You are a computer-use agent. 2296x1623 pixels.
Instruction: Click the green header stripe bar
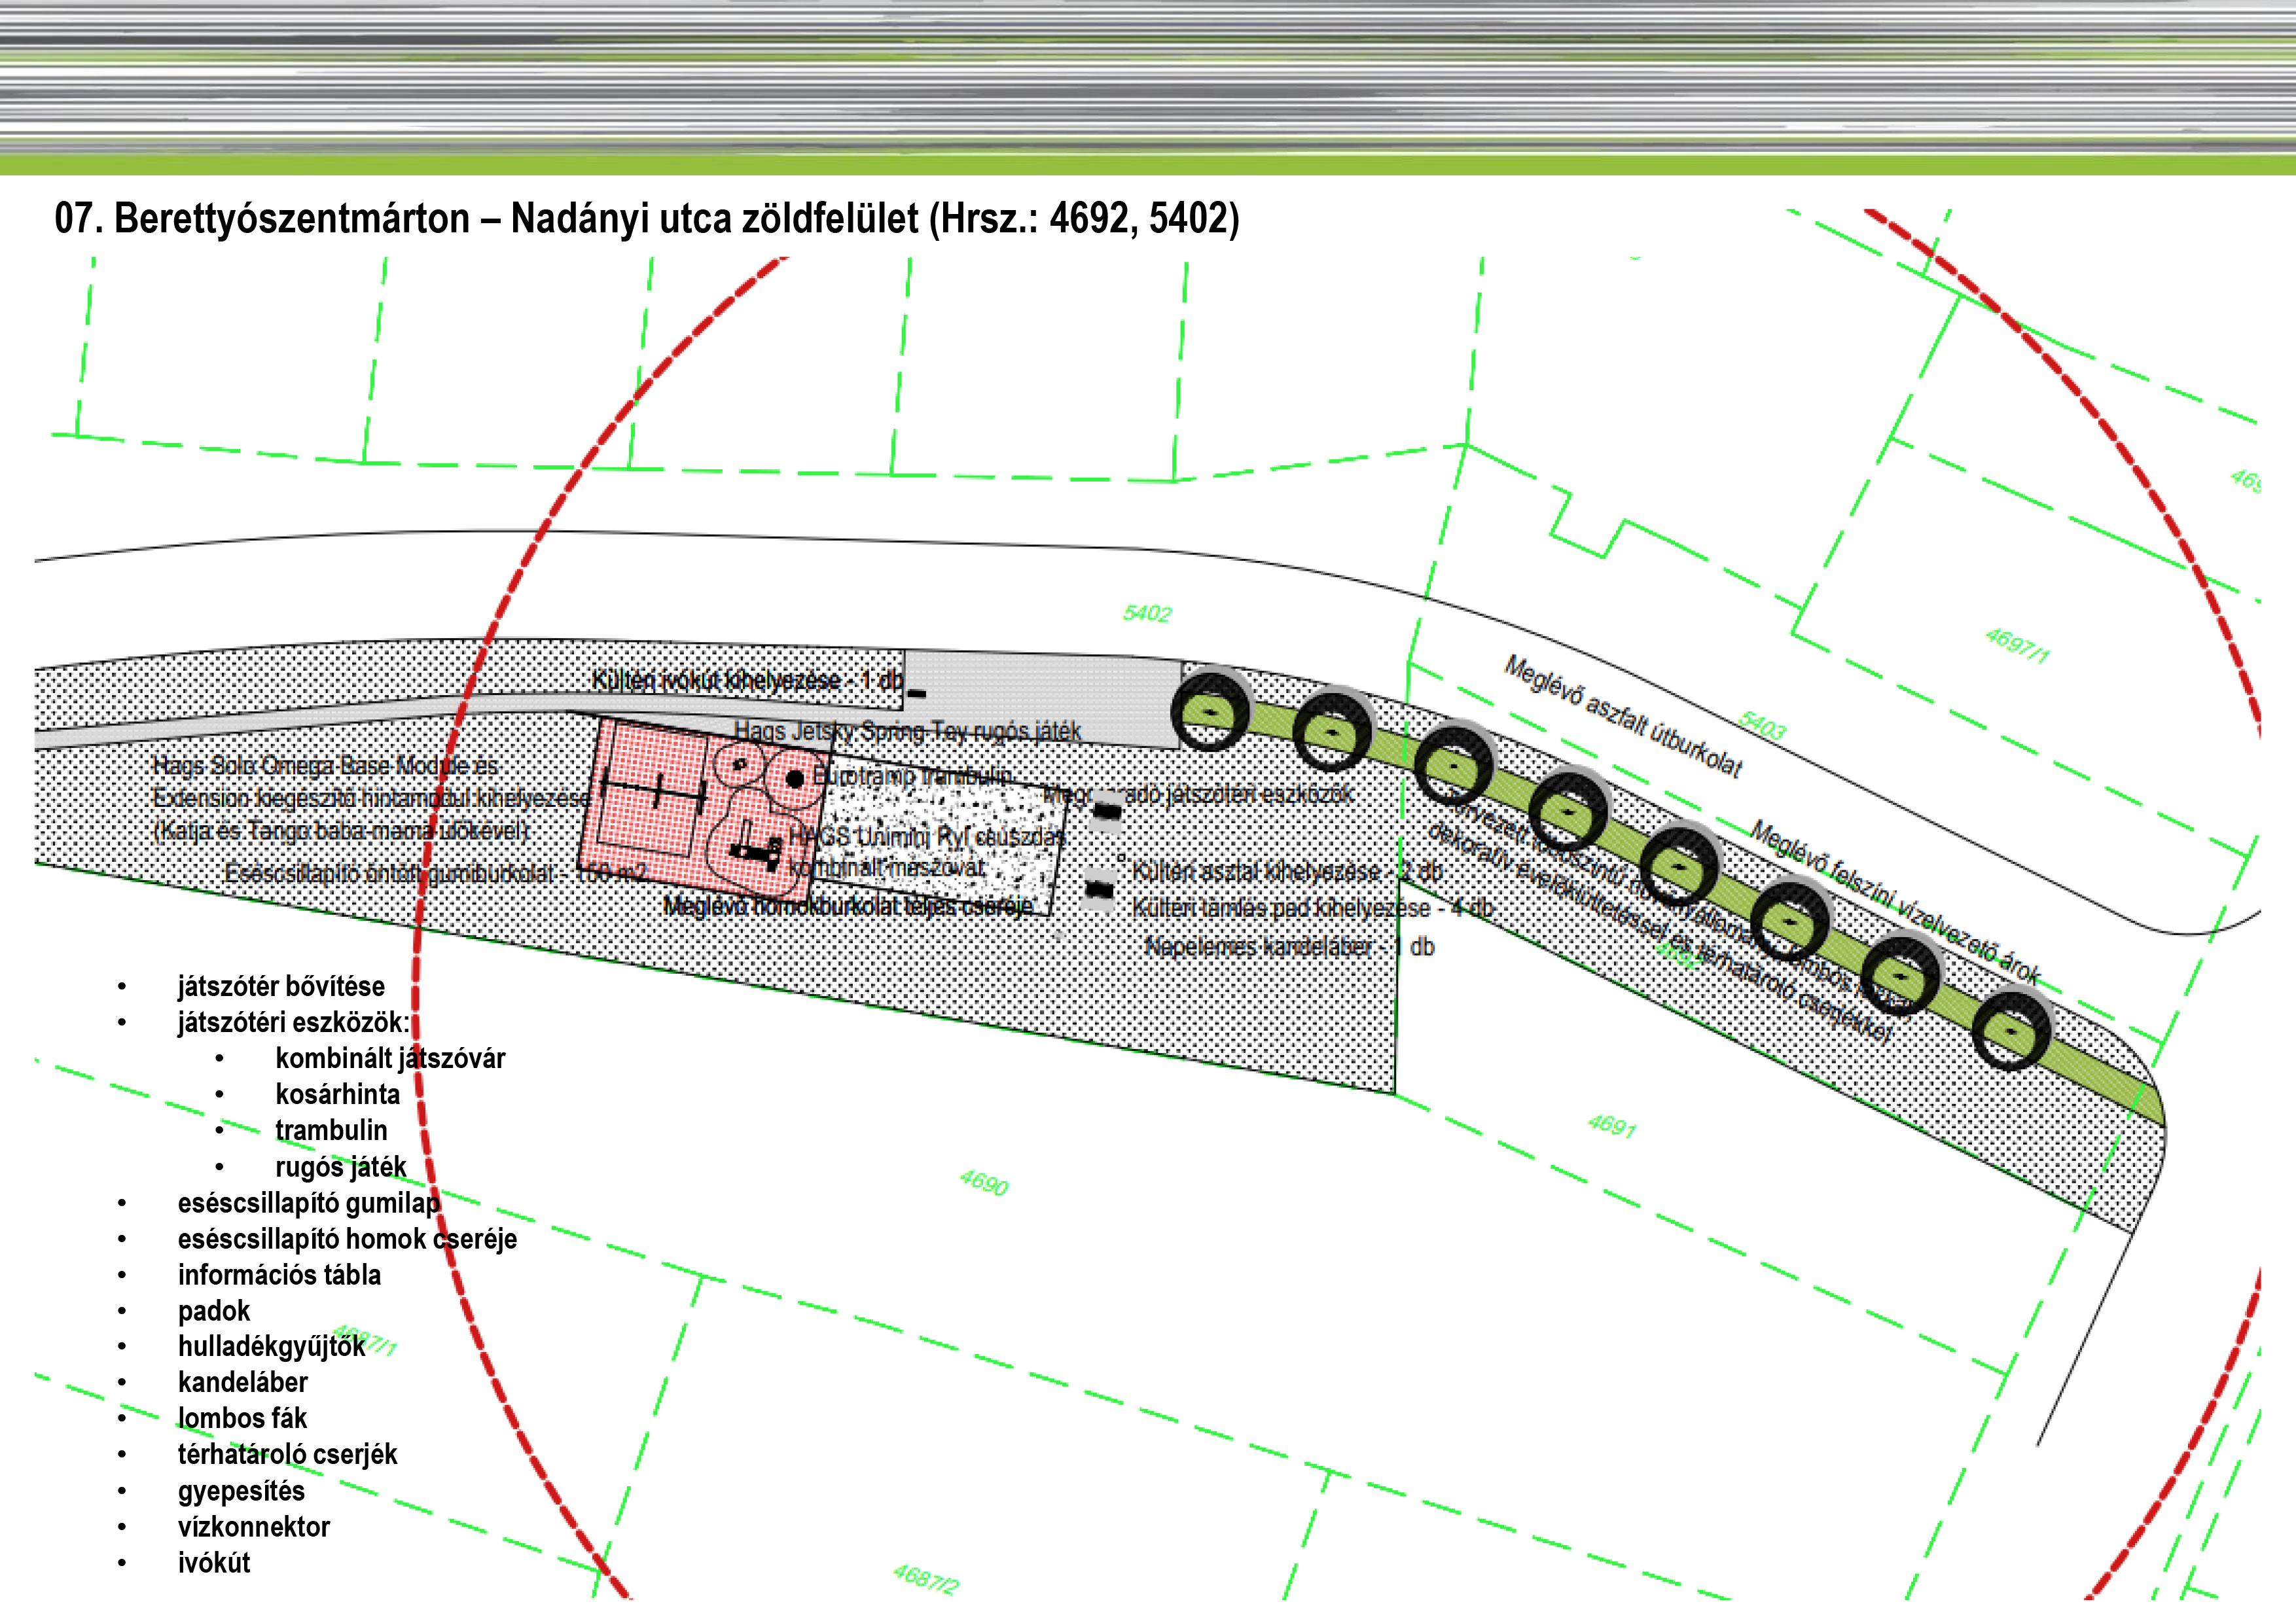[x=1148, y=166]
